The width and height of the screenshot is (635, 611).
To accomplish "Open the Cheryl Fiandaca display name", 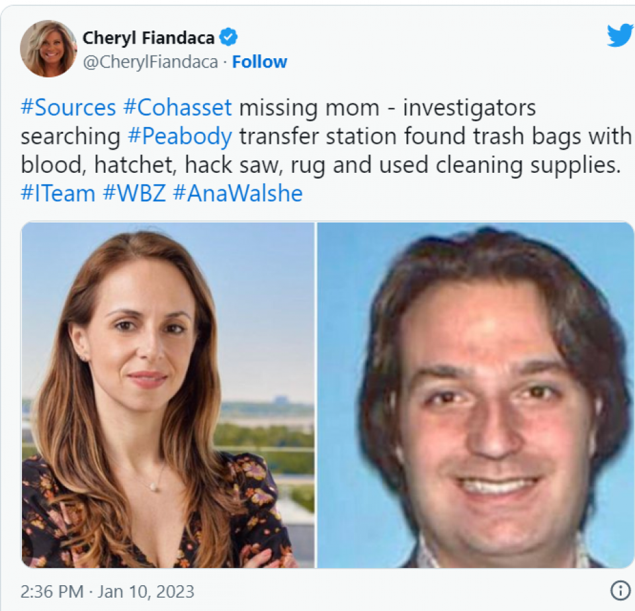I will tap(148, 38).
